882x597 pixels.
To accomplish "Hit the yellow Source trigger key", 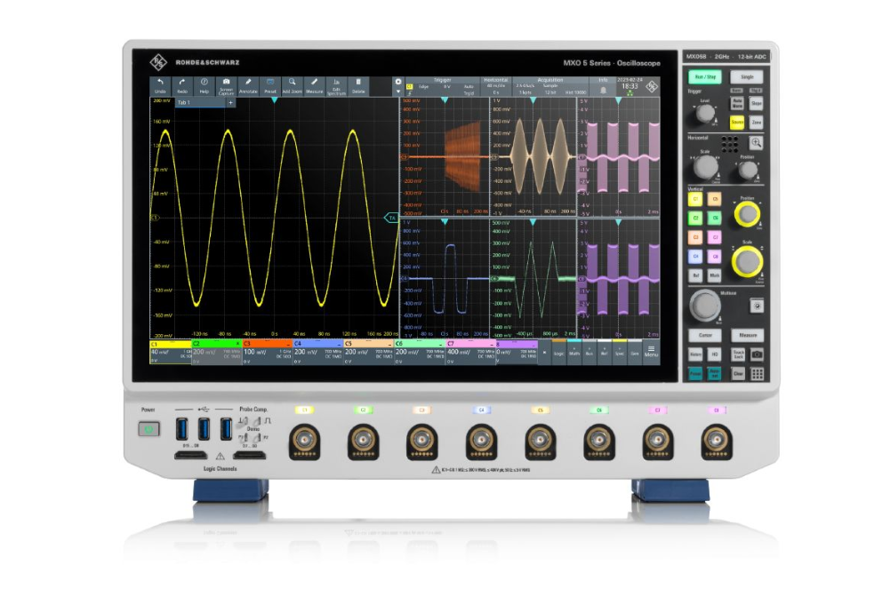I will coord(737,122).
